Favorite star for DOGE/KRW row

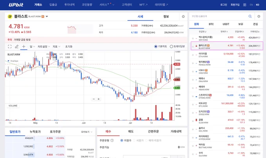pyautogui.click(x=193, y=113)
